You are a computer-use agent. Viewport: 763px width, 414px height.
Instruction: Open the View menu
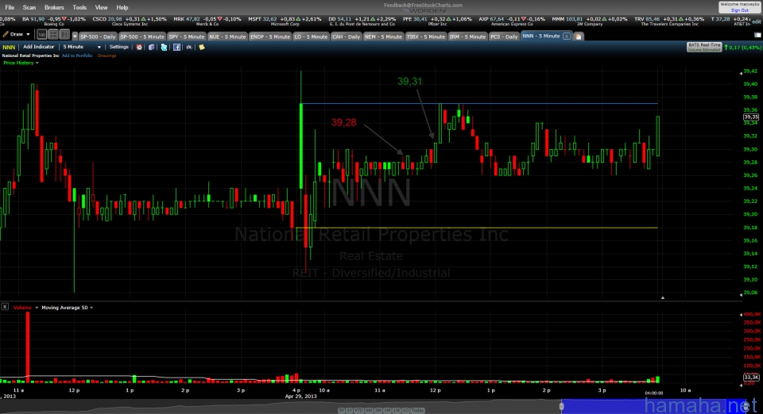(101, 7)
